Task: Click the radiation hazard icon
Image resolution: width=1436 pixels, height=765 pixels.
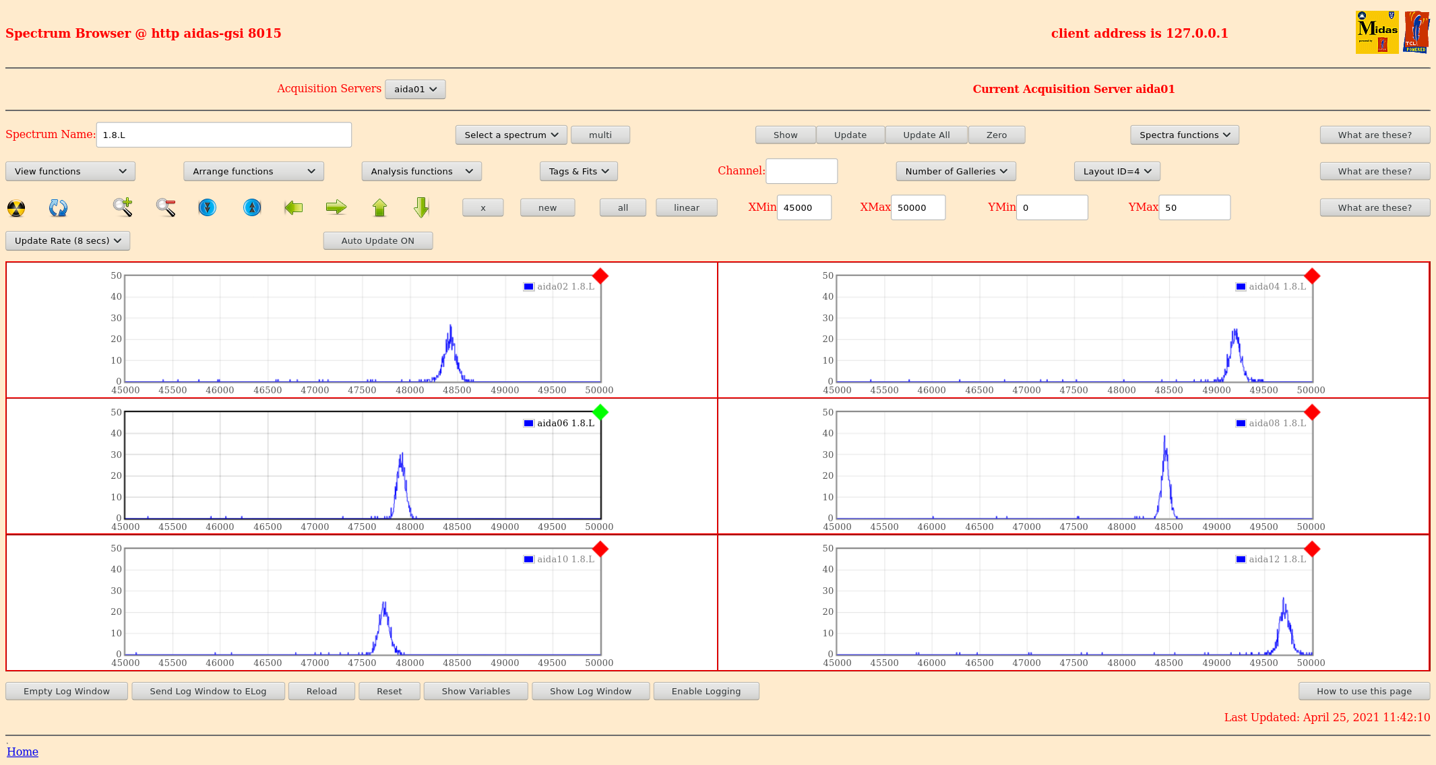Action: point(16,208)
